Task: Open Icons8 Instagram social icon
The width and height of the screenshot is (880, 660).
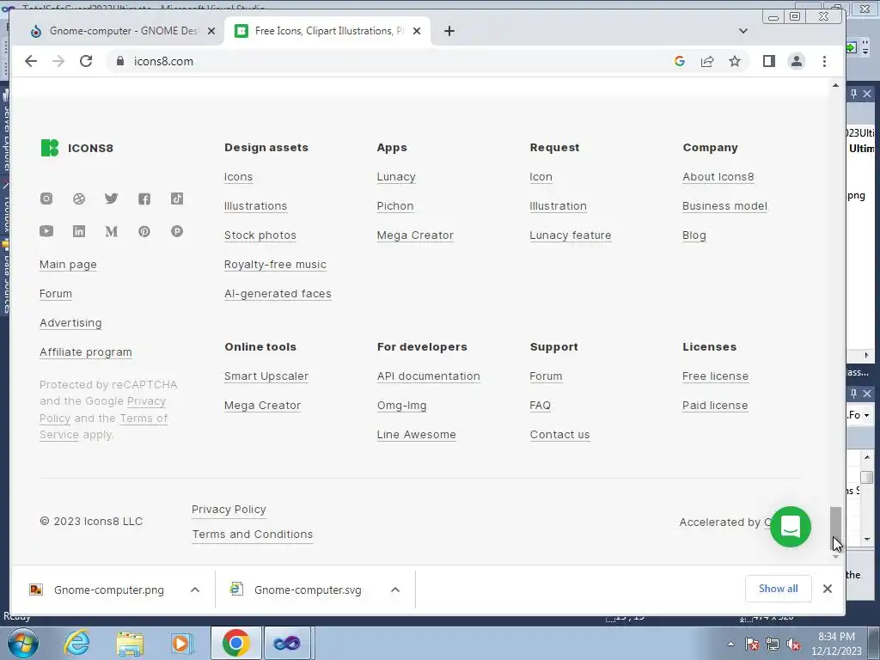Action: tap(46, 199)
